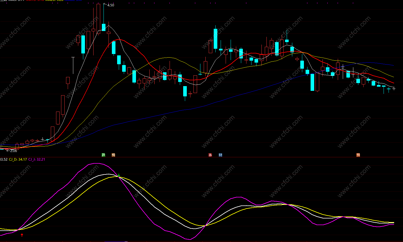Click the 2.06 low price label
This screenshot has width=403, height=242.
pyautogui.click(x=13, y=151)
